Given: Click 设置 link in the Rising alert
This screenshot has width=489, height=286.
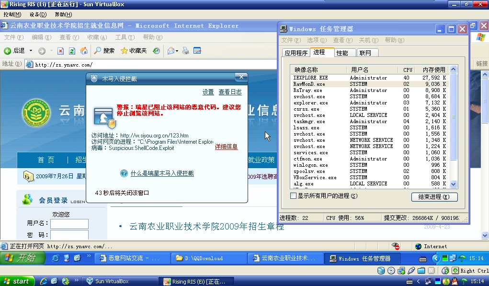Looking at the screenshot, I should coord(208,92).
